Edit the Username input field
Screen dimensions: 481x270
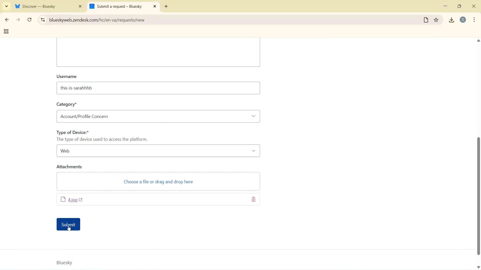pyautogui.click(x=158, y=88)
